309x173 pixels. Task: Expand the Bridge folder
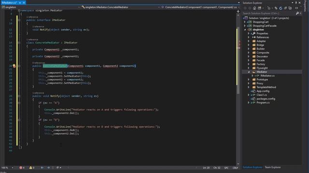tap(249, 45)
